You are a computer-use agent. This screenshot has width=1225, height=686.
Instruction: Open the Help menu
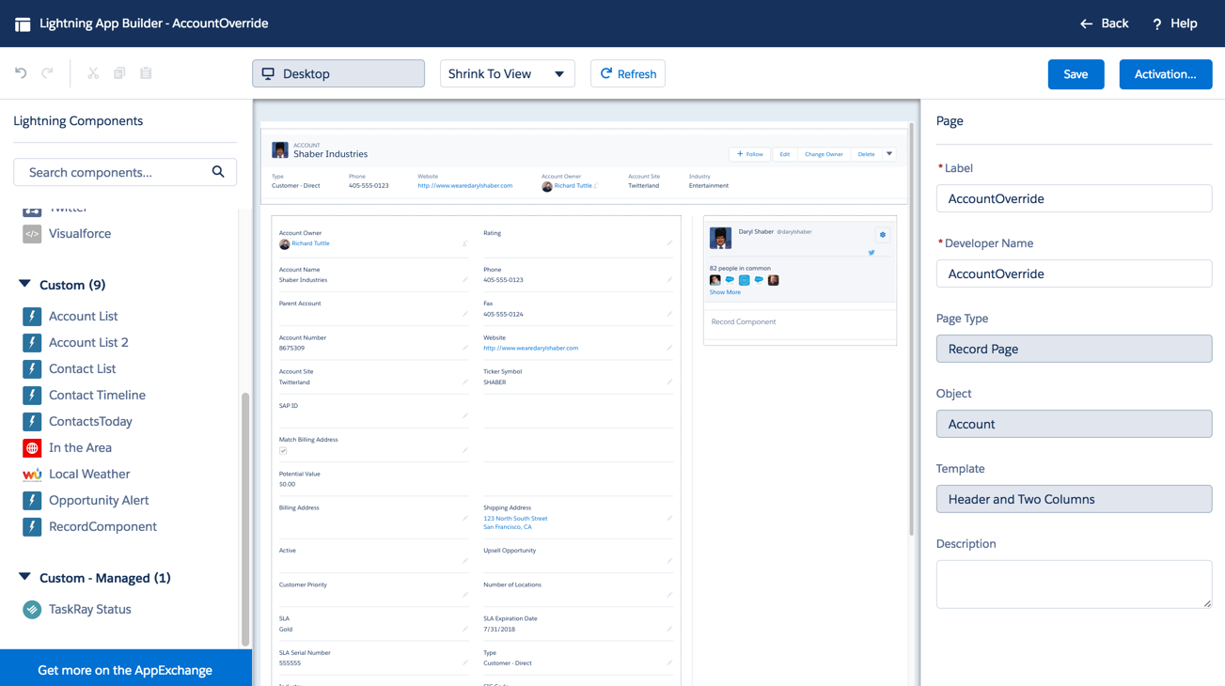(1174, 23)
